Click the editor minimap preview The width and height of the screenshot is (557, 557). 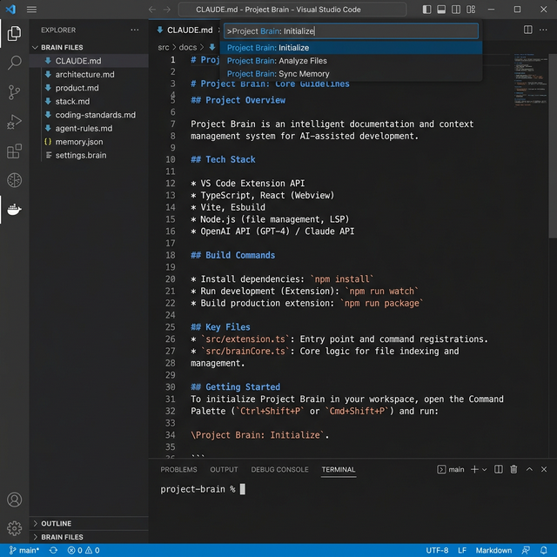[x=530, y=79]
